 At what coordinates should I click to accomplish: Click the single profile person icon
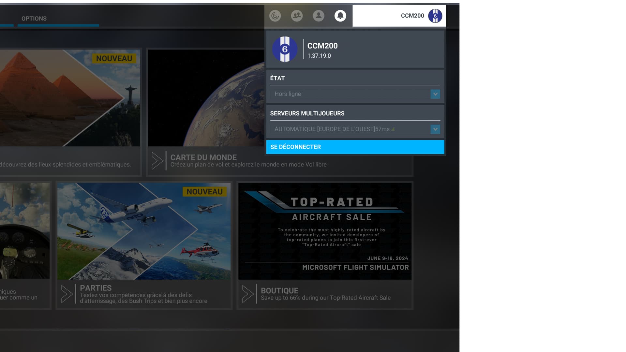pos(319,15)
